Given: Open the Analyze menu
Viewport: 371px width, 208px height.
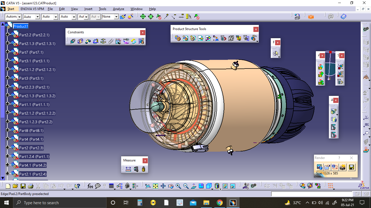Looking at the screenshot, I should click(118, 9).
